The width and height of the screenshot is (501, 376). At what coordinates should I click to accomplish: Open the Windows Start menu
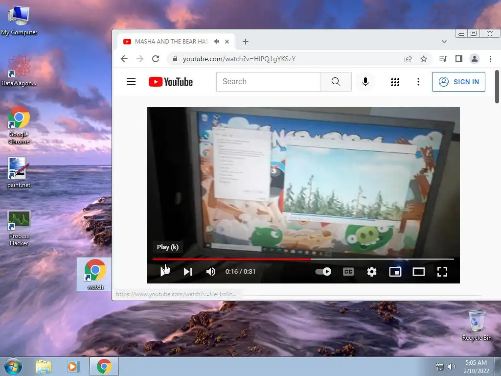pos(13,366)
